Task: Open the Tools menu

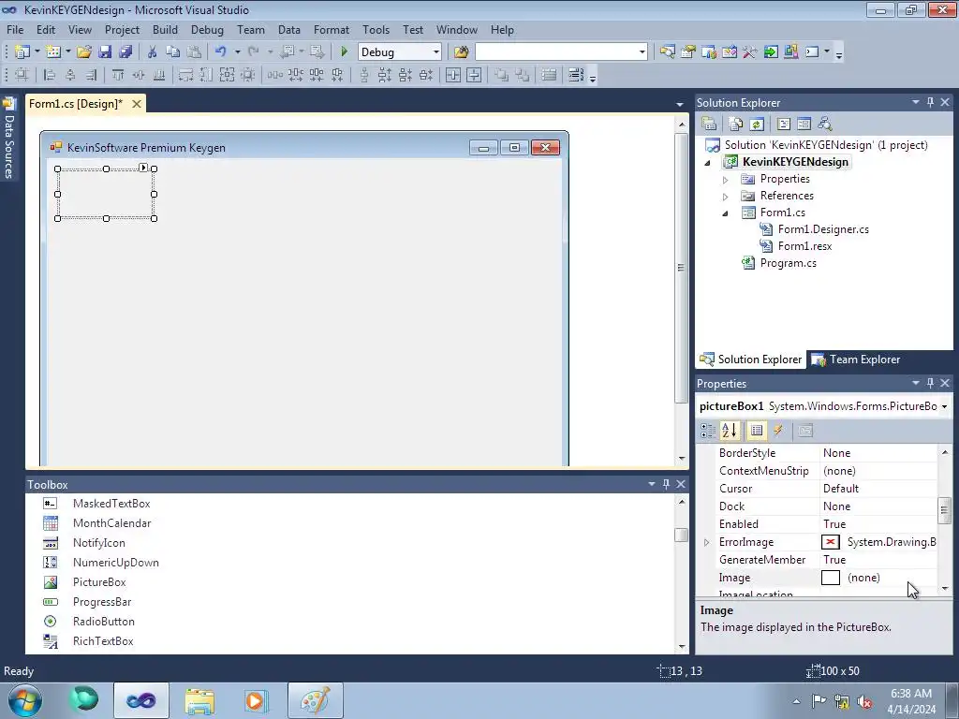Action: (376, 29)
